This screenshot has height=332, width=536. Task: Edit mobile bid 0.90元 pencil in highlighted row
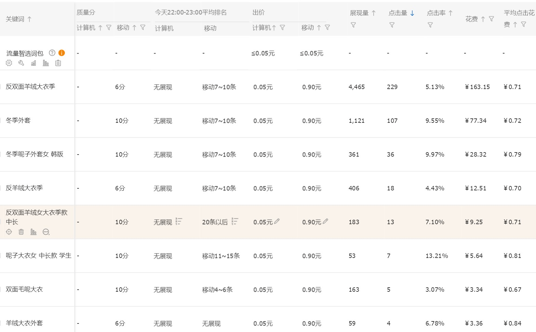(325, 221)
